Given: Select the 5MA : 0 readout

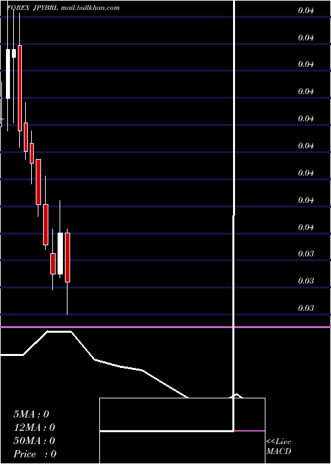Looking at the screenshot, I should click(31, 414).
